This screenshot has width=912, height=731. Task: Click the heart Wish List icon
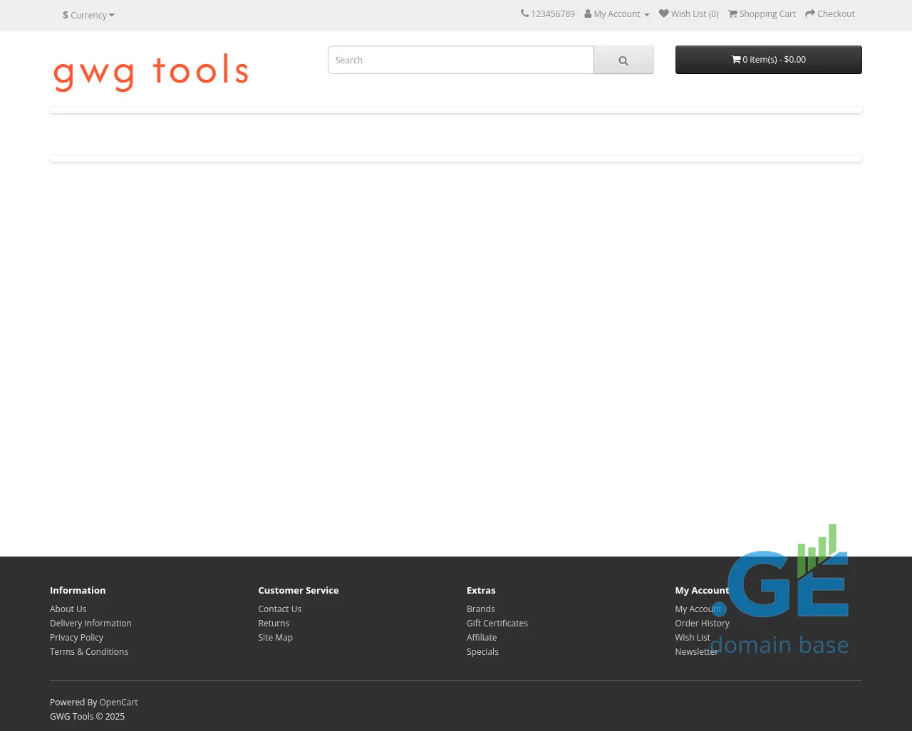point(664,14)
